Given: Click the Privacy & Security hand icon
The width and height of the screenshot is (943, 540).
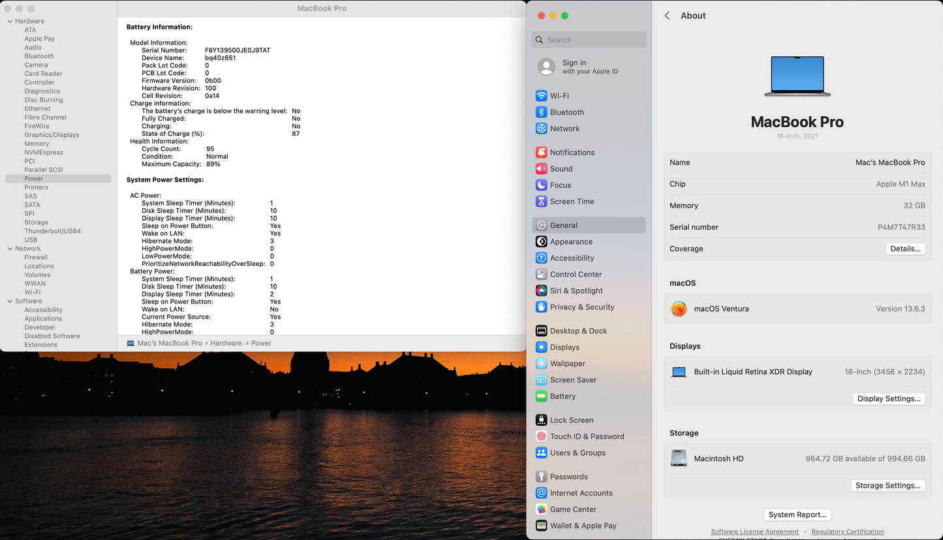Looking at the screenshot, I should click(x=541, y=307).
